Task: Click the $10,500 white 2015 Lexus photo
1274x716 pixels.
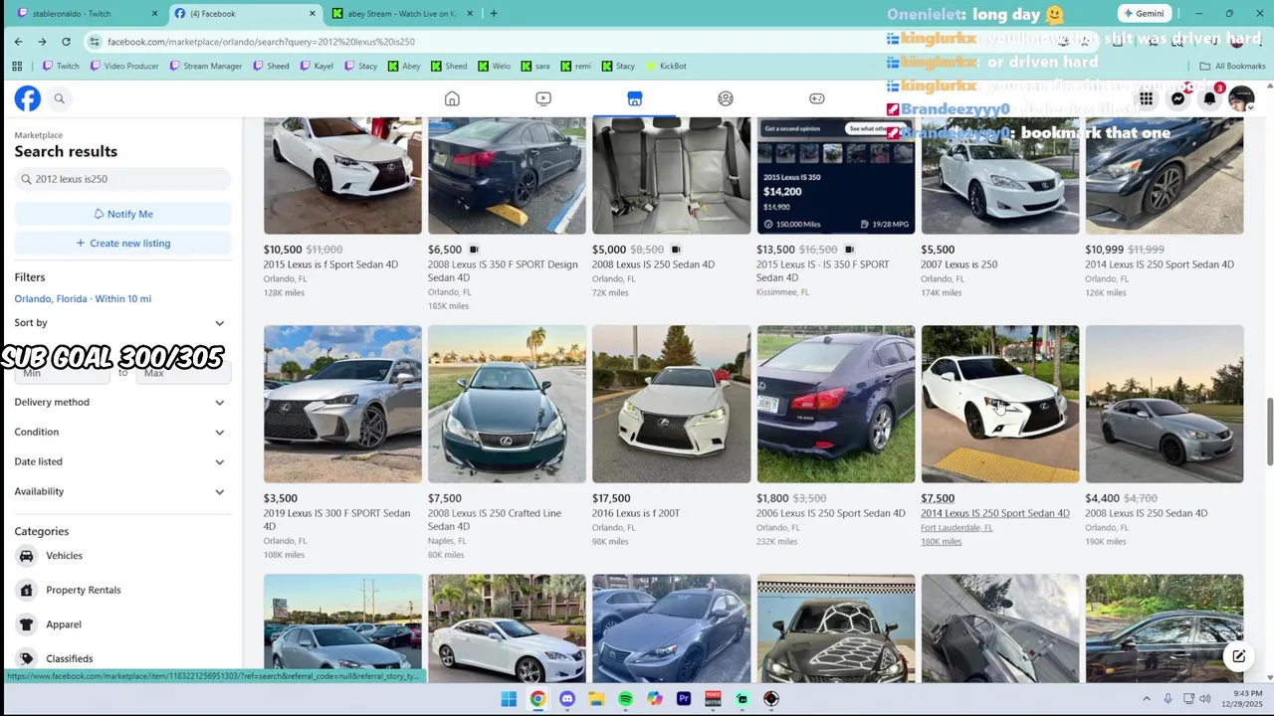Action: 342,176
